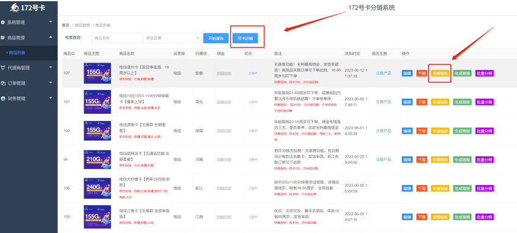This screenshot has height=233, width=517.
Task: Click 商品管理 in the breadcrumb
Action: coord(82,25)
